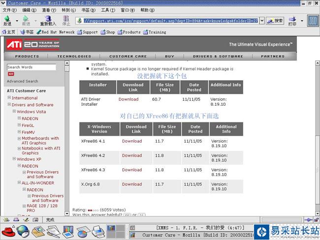
Task: Download the X.Org 6.8 driver
Action: (x=132, y=184)
